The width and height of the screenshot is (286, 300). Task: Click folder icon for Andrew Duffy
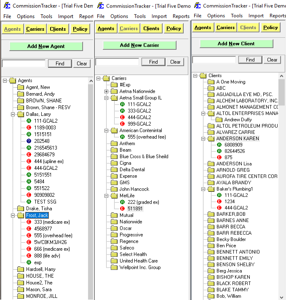pyautogui.click(x=219, y=120)
